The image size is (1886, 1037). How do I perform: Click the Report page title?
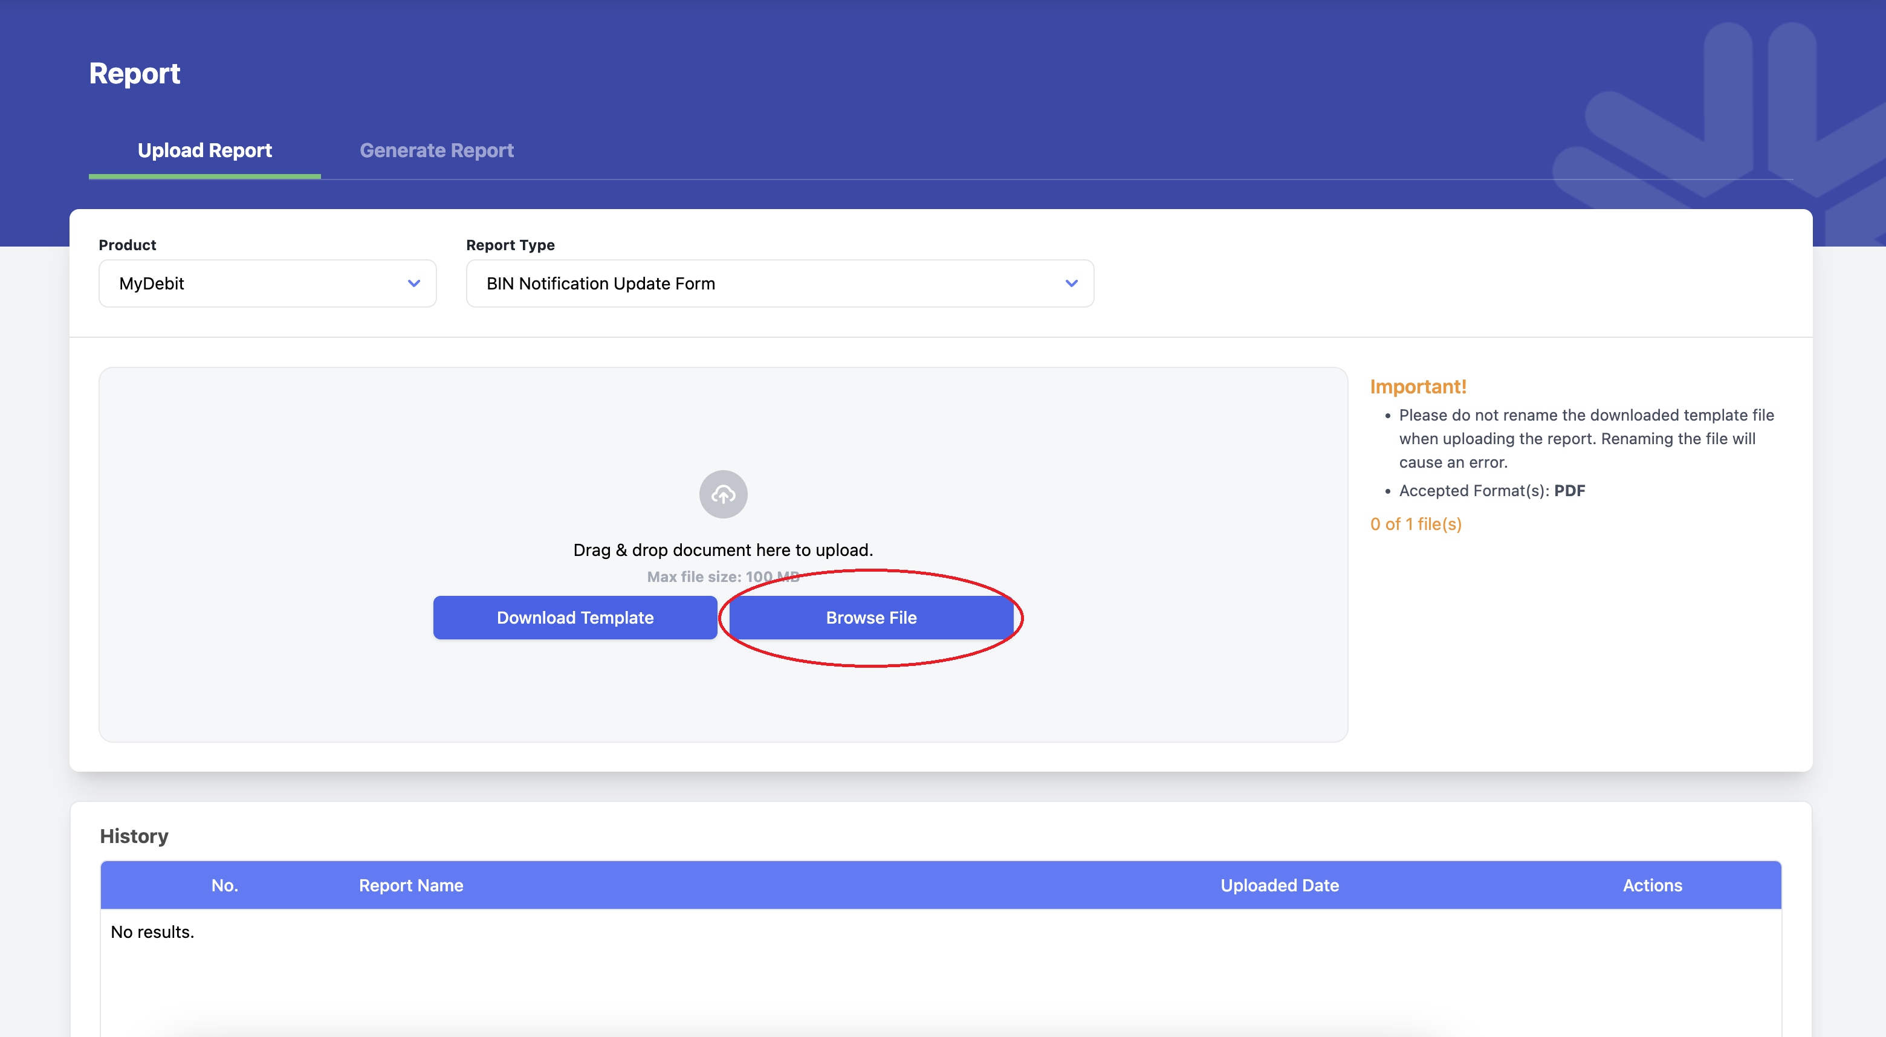point(135,73)
